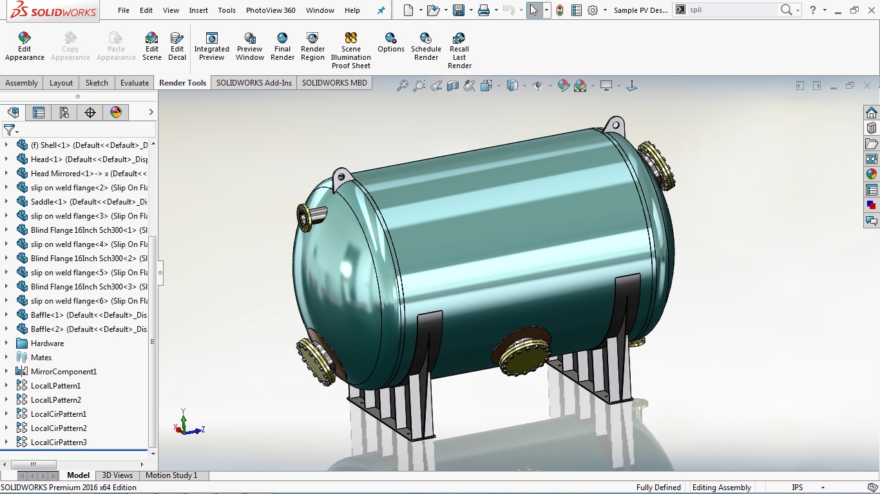Click Schedule Render
The width and height of the screenshot is (880, 494).
(426, 46)
